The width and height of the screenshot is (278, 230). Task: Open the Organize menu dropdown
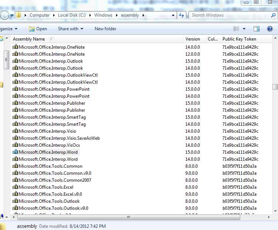click(9, 29)
